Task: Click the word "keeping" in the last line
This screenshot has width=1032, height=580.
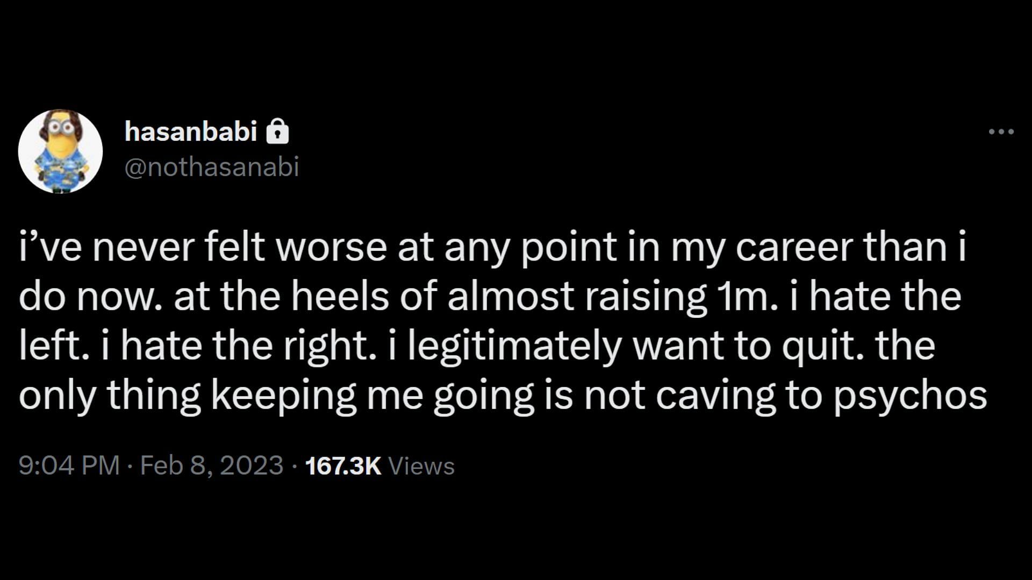Action: [283, 397]
